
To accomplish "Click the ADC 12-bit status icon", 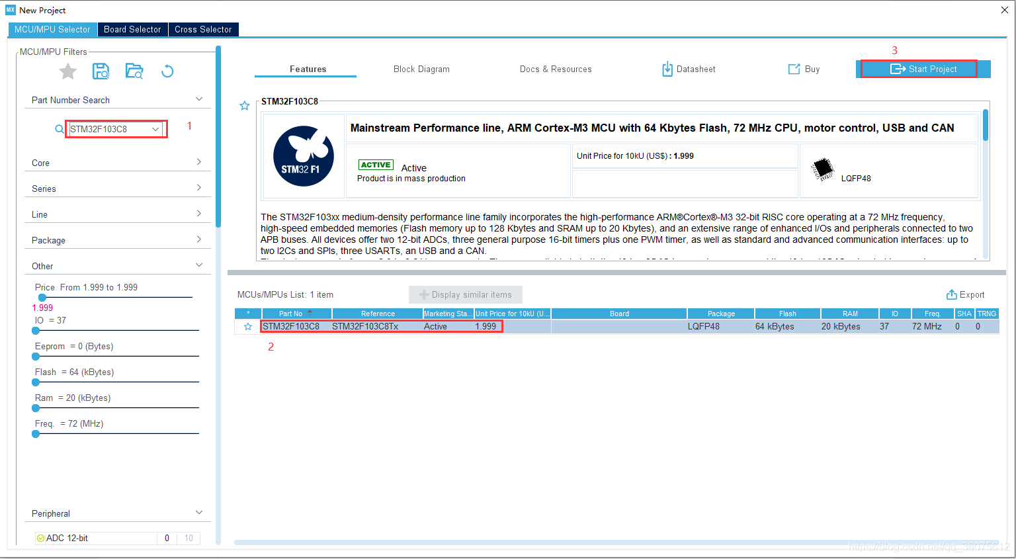I will pos(40,538).
